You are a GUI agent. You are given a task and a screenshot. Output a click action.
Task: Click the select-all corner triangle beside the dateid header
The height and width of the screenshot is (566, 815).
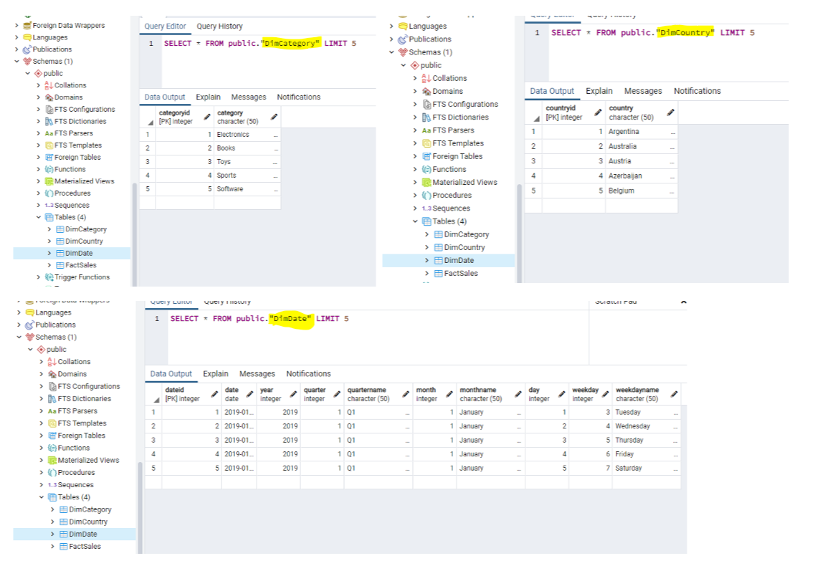pyautogui.click(x=156, y=400)
